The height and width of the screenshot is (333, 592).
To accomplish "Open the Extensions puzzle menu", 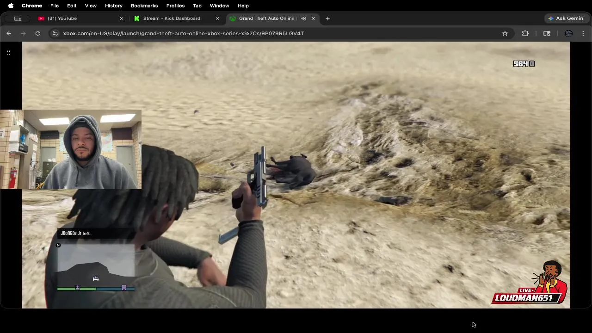I will coord(525,33).
